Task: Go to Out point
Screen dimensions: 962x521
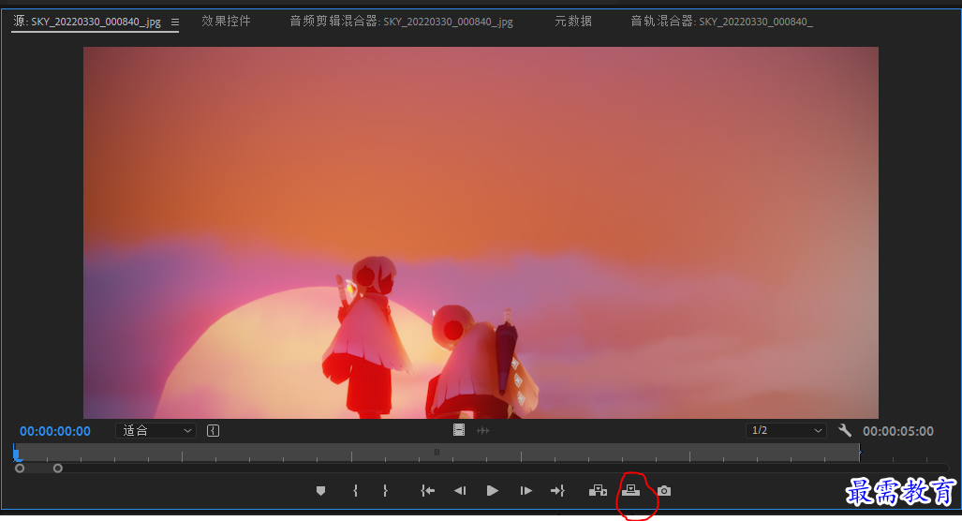Action: [x=557, y=491]
